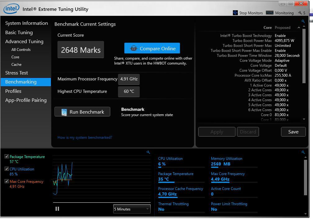Select All Controls under Advanced Tuning

click(21, 49)
